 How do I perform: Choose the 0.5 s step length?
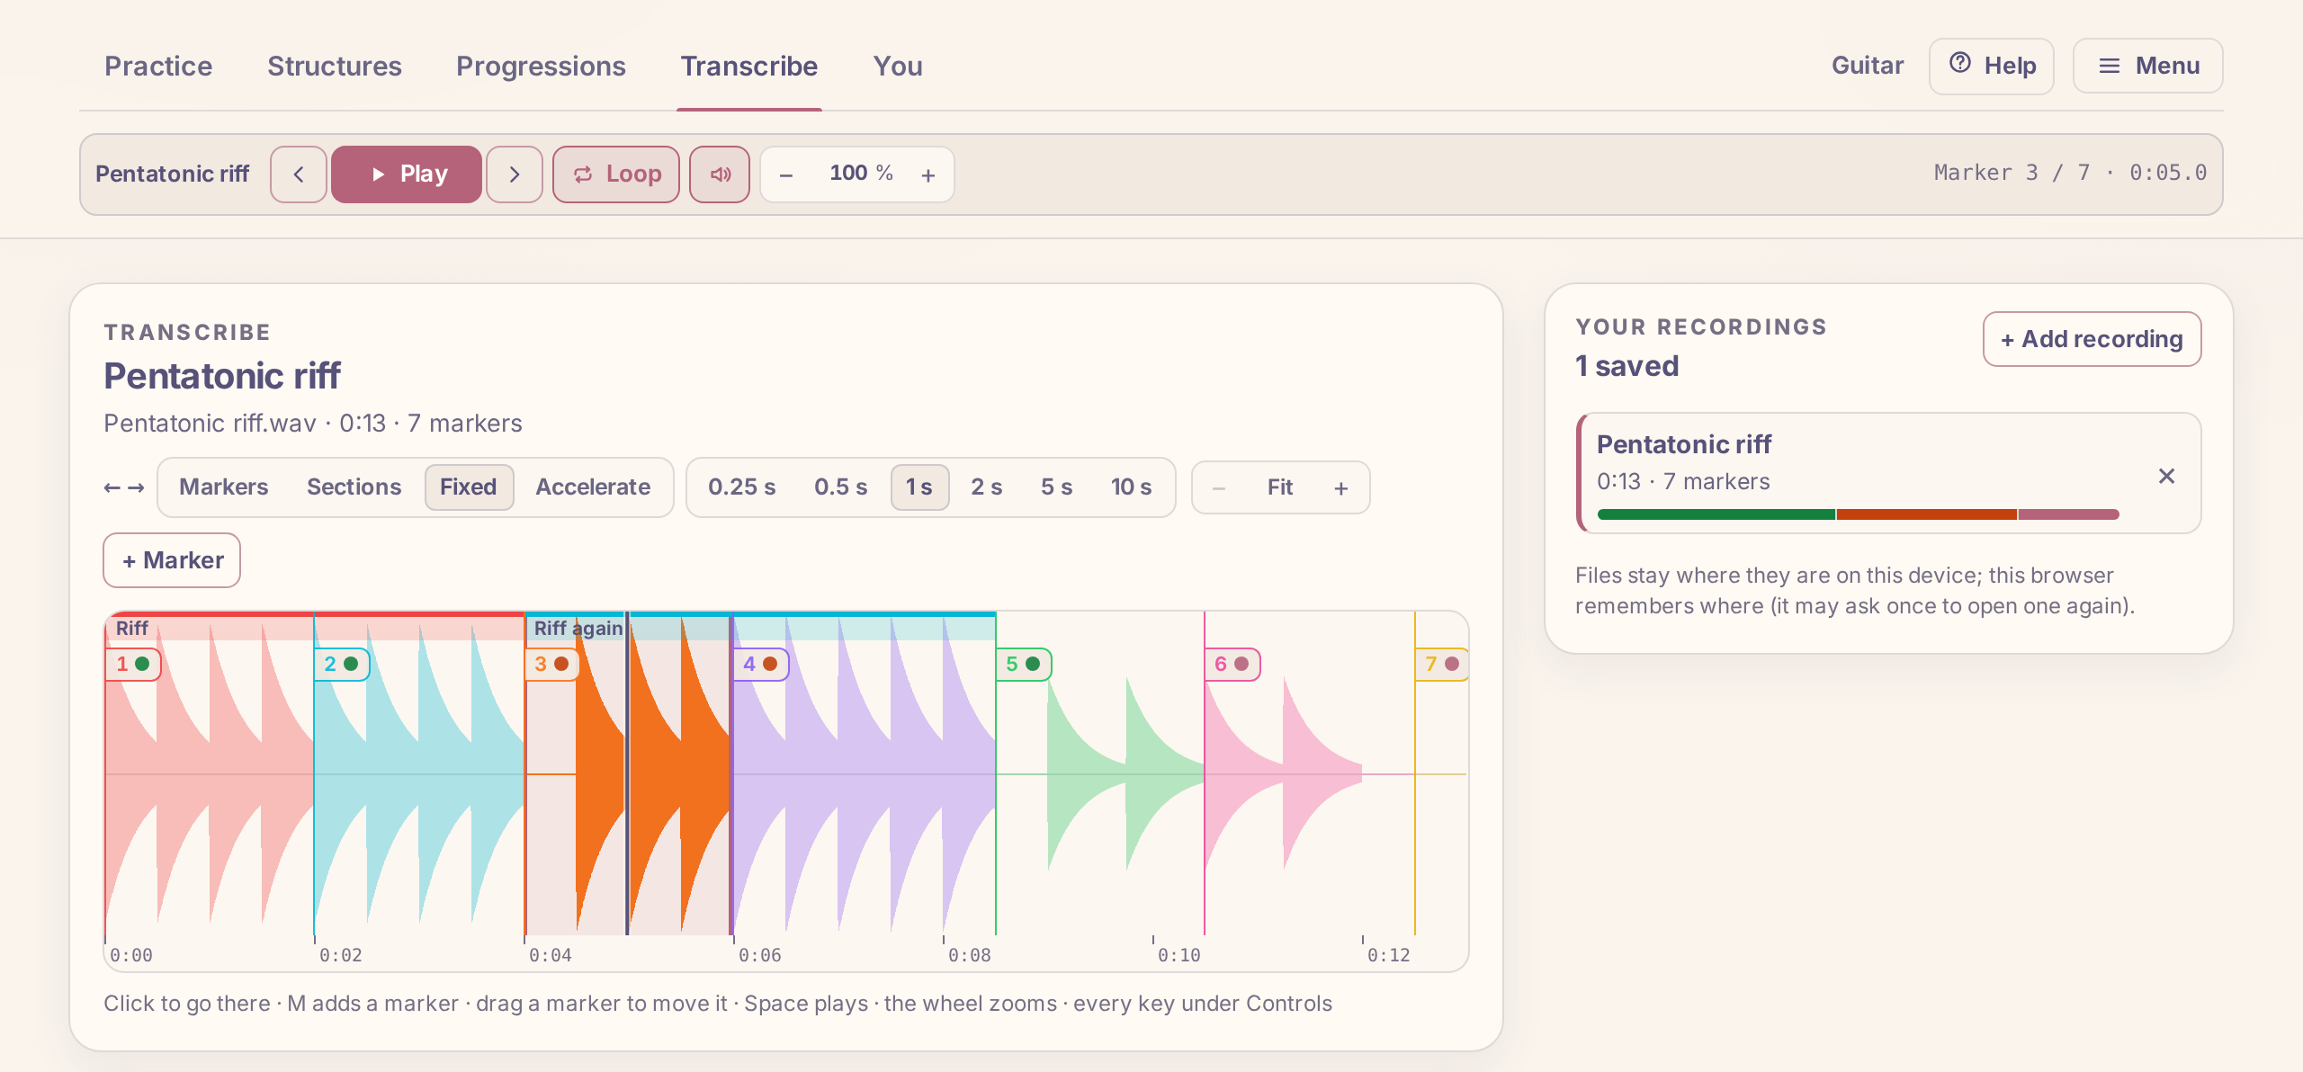coord(841,487)
